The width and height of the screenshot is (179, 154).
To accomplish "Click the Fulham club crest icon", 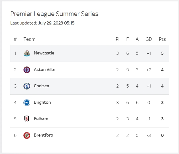I will click(27, 119).
